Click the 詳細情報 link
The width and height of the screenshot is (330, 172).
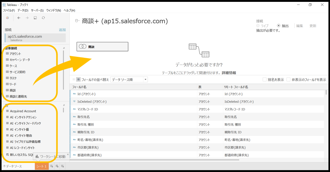[x=229, y=73]
